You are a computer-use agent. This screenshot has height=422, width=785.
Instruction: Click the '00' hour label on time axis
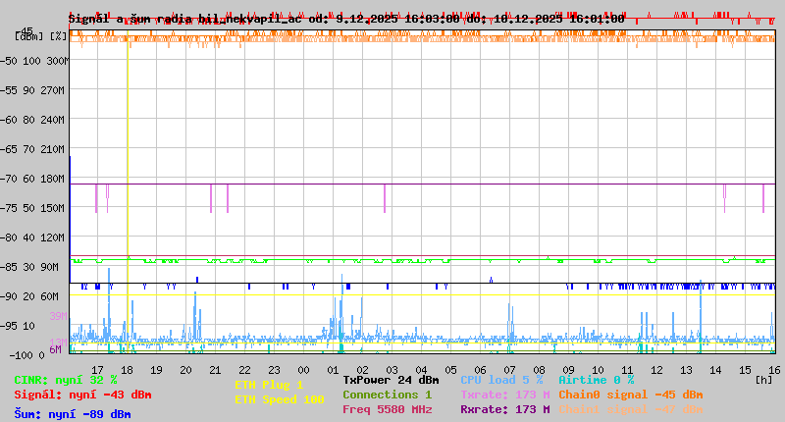[304, 370]
